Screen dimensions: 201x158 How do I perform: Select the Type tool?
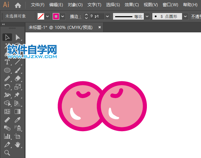click(x=7, y=62)
